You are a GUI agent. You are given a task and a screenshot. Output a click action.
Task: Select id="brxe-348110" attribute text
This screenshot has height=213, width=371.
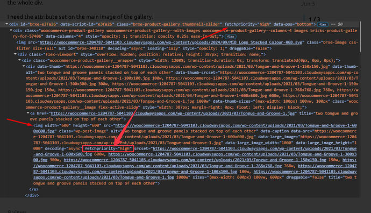pyautogui.click(x=85, y=48)
